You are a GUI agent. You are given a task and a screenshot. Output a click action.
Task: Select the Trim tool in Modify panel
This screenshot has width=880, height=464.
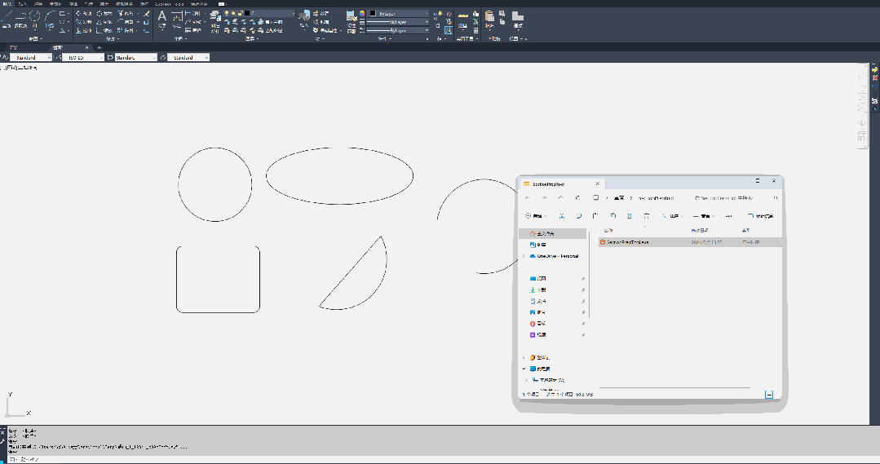pos(127,14)
